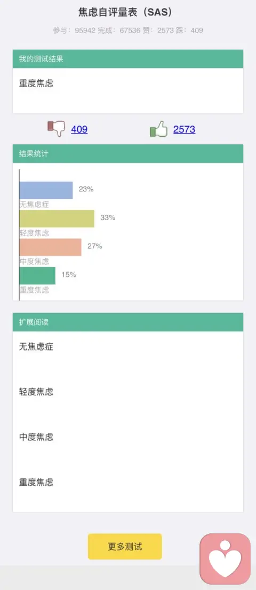Screen dimensions: 256x590
Task: Click the 结果统计 section header
Action: point(128,153)
